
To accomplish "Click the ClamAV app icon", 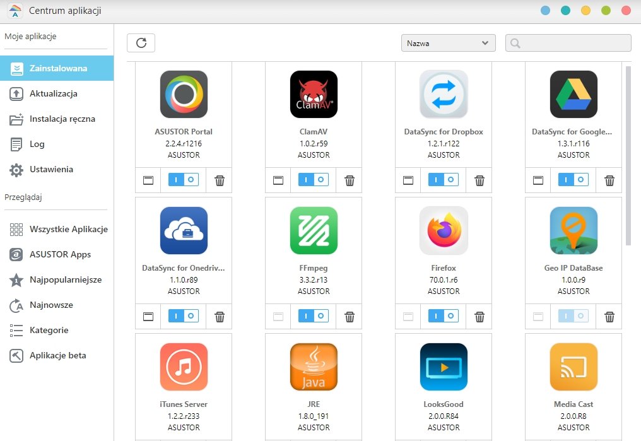I will pos(314,94).
